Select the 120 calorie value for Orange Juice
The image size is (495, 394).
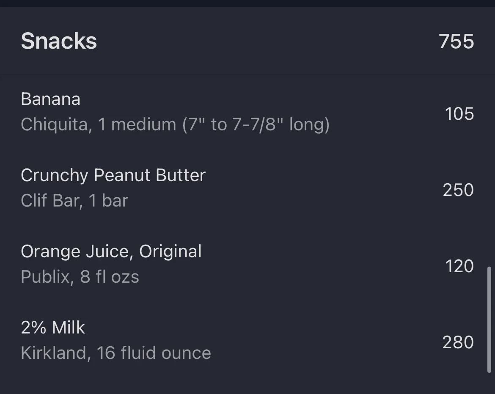tap(459, 266)
